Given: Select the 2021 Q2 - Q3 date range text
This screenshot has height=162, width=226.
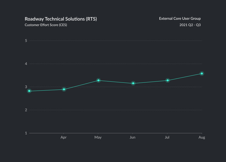Looking at the screenshot, I should click(x=190, y=25).
